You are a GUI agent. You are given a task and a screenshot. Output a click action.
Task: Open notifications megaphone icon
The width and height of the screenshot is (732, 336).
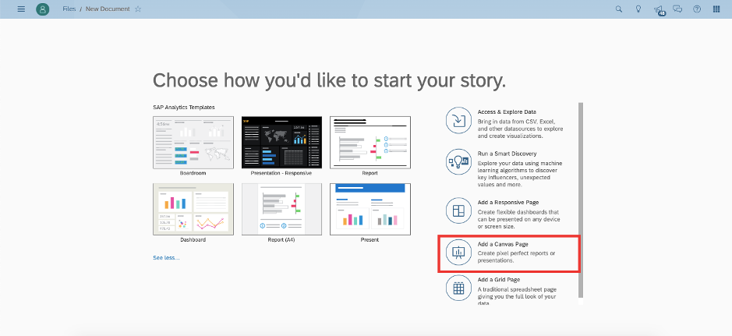[x=658, y=9]
